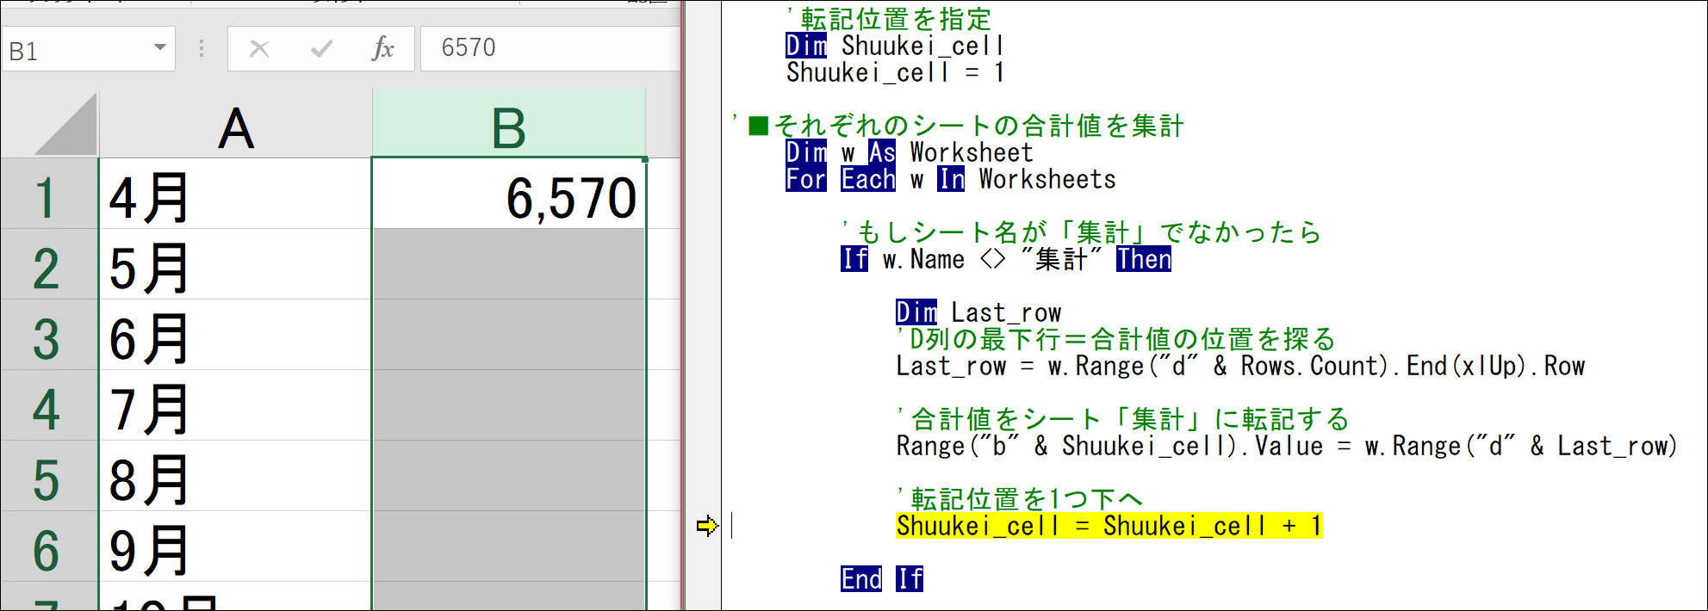Open the Name Box dropdown arrow

click(x=159, y=48)
